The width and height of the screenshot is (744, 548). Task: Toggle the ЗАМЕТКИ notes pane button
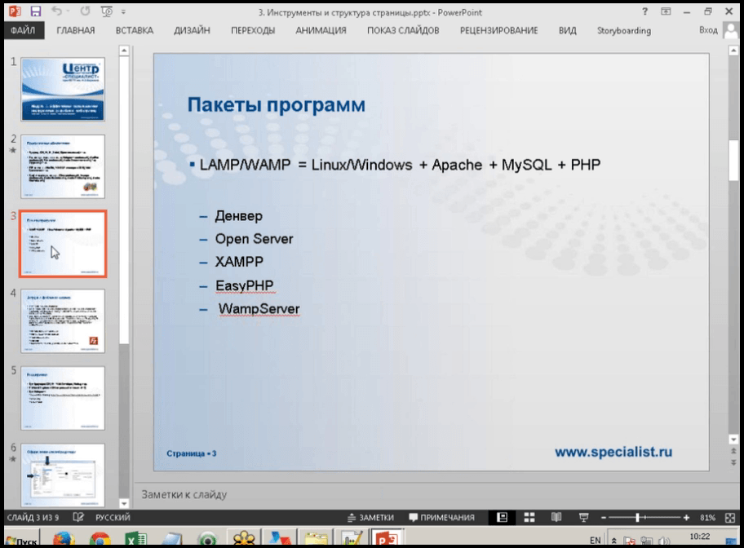point(370,518)
